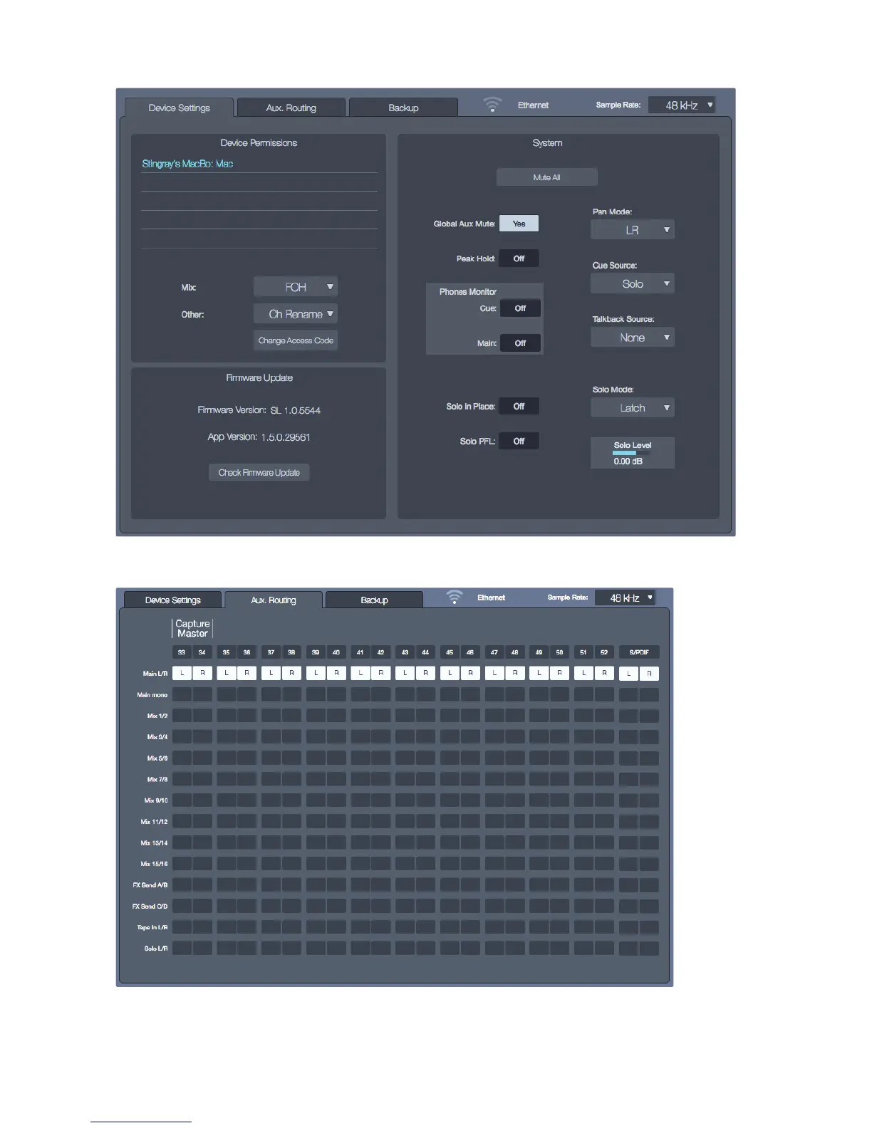
Task: Route FX Send A/B to column 51 cell
Action: (x=583, y=885)
